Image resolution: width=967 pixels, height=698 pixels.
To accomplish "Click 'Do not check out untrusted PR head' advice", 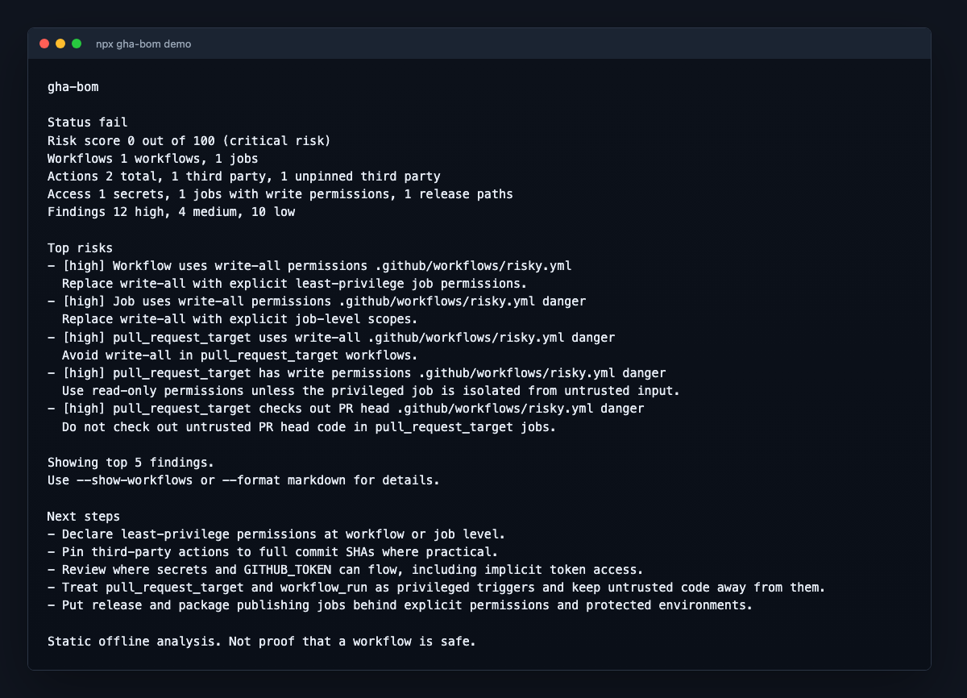I will coord(309,426).
